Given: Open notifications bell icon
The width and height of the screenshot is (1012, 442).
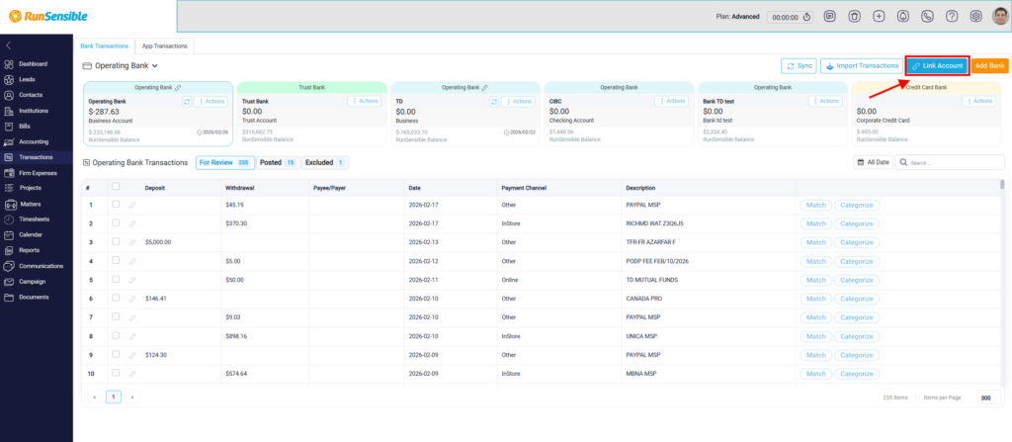Looking at the screenshot, I should point(903,17).
